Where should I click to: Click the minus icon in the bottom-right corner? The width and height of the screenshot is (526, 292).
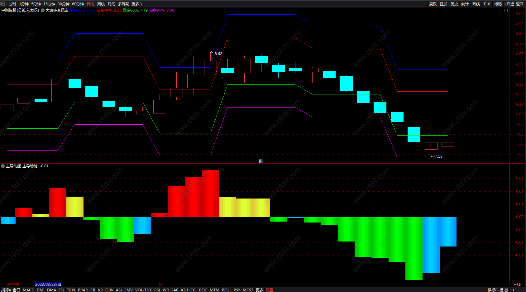(521, 290)
